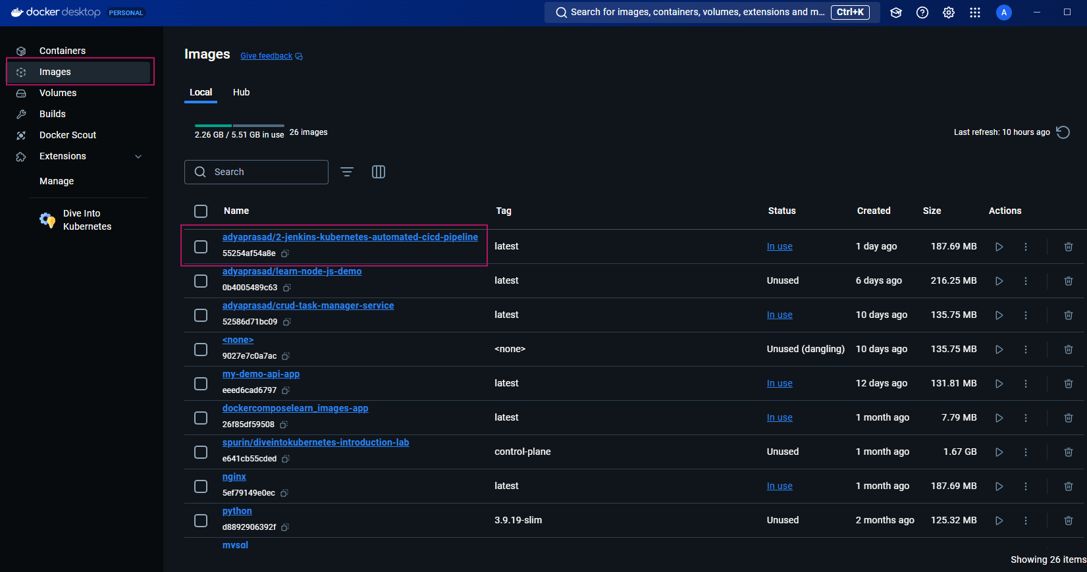The width and height of the screenshot is (1087, 572).
Task: Collapse the Extensions section chevron
Action: (x=138, y=157)
